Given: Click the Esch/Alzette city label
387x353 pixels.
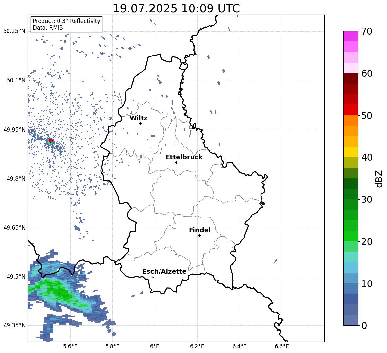Looking at the screenshot, I should [165, 272].
